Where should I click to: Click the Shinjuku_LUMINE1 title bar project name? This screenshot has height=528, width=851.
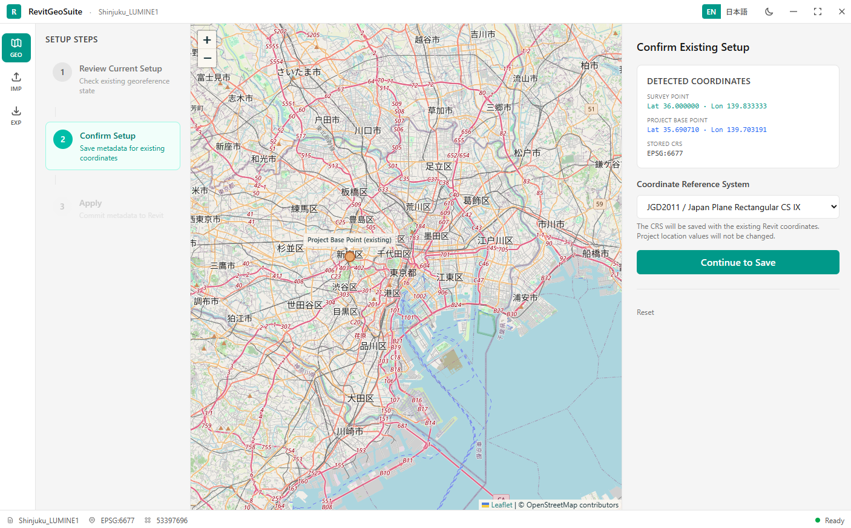[x=128, y=12]
